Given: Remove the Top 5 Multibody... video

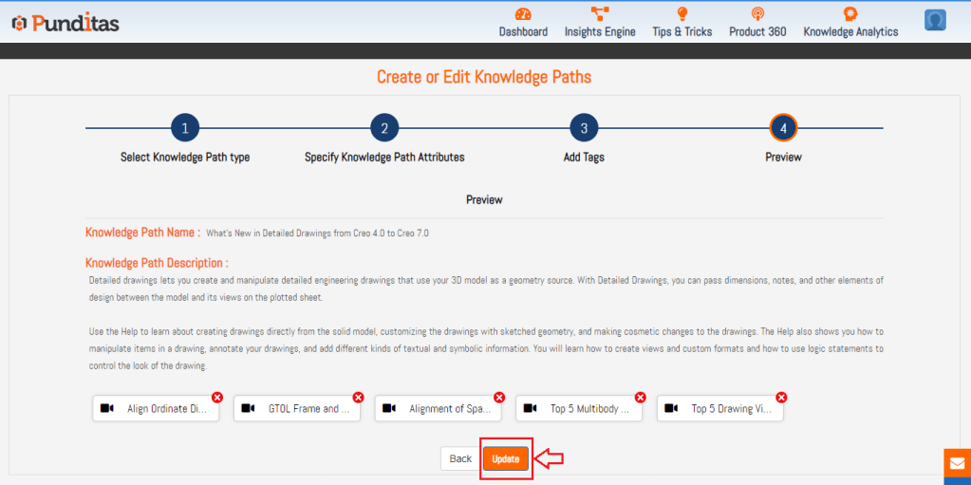Looking at the screenshot, I should [641, 397].
